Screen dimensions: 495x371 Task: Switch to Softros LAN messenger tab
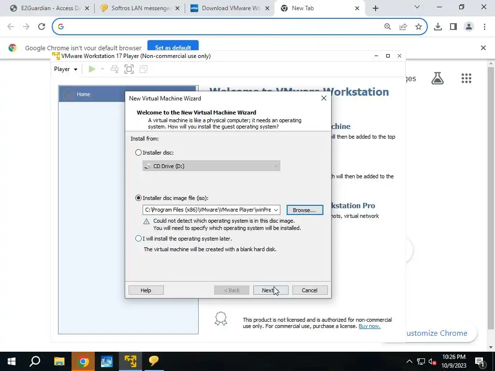pos(140,8)
